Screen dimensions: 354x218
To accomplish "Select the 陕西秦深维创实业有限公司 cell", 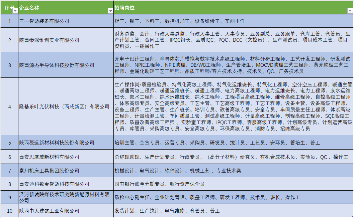I will coord(66,40).
